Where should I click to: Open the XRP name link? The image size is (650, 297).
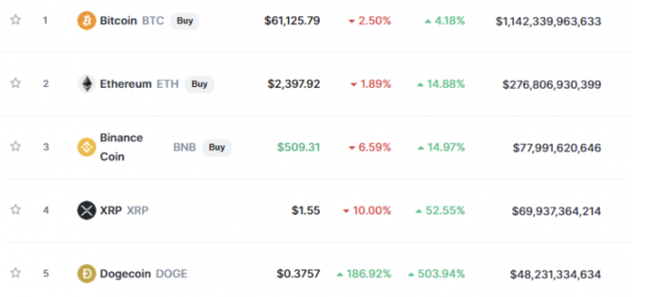(111, 210)
